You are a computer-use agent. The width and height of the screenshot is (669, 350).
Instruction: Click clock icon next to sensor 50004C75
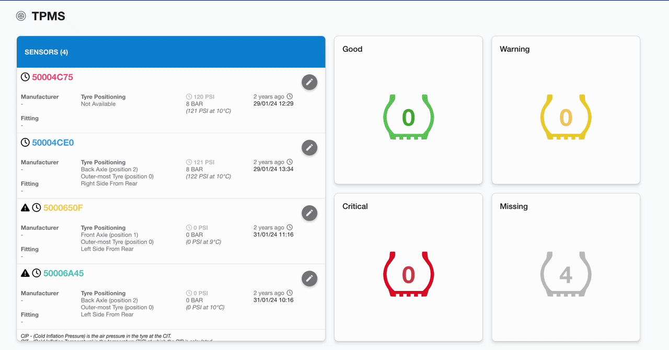(x=25, y=77)
